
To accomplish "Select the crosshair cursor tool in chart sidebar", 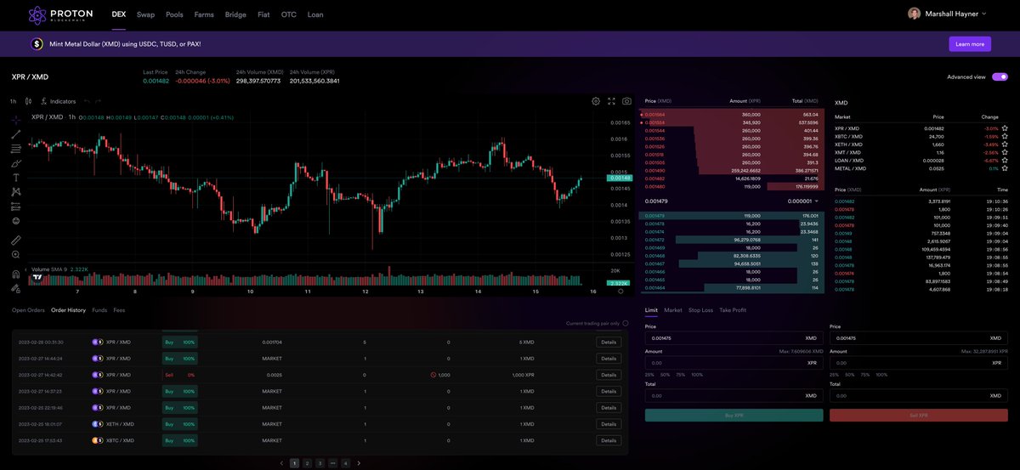I will (16, 118).
